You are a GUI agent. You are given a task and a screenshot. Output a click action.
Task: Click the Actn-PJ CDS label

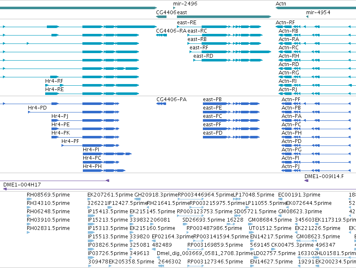(x=291, y=167)
